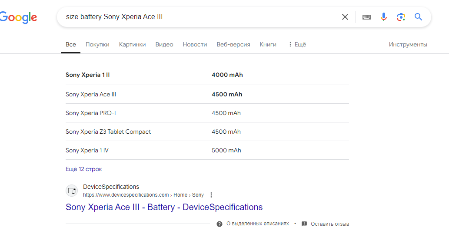Start voice search with microphone icon
449x234 pixels.
click(x=384, y=17)
